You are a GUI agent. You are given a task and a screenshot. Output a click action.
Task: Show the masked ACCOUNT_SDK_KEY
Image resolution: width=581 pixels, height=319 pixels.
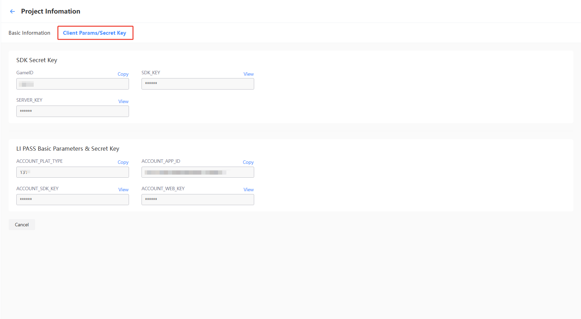point(123,190)
